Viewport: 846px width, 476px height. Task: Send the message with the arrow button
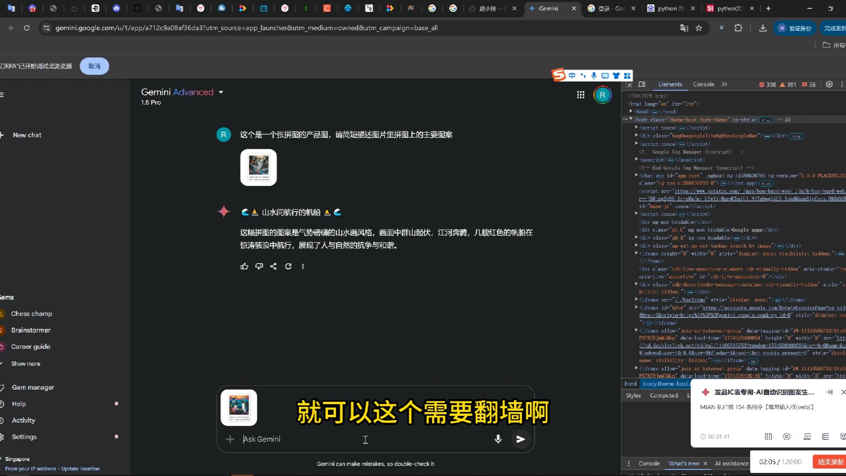(520, 439)
